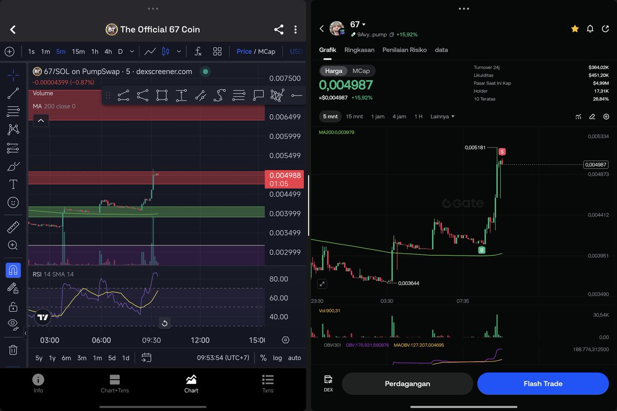Select the zoom in tool
Viewport: 617px width, 411px height.
(13, 246)
